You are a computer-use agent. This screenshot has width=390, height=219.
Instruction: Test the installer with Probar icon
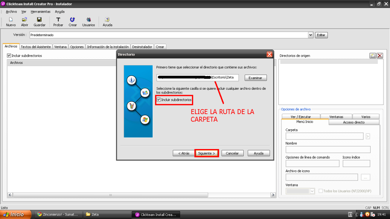58,22
